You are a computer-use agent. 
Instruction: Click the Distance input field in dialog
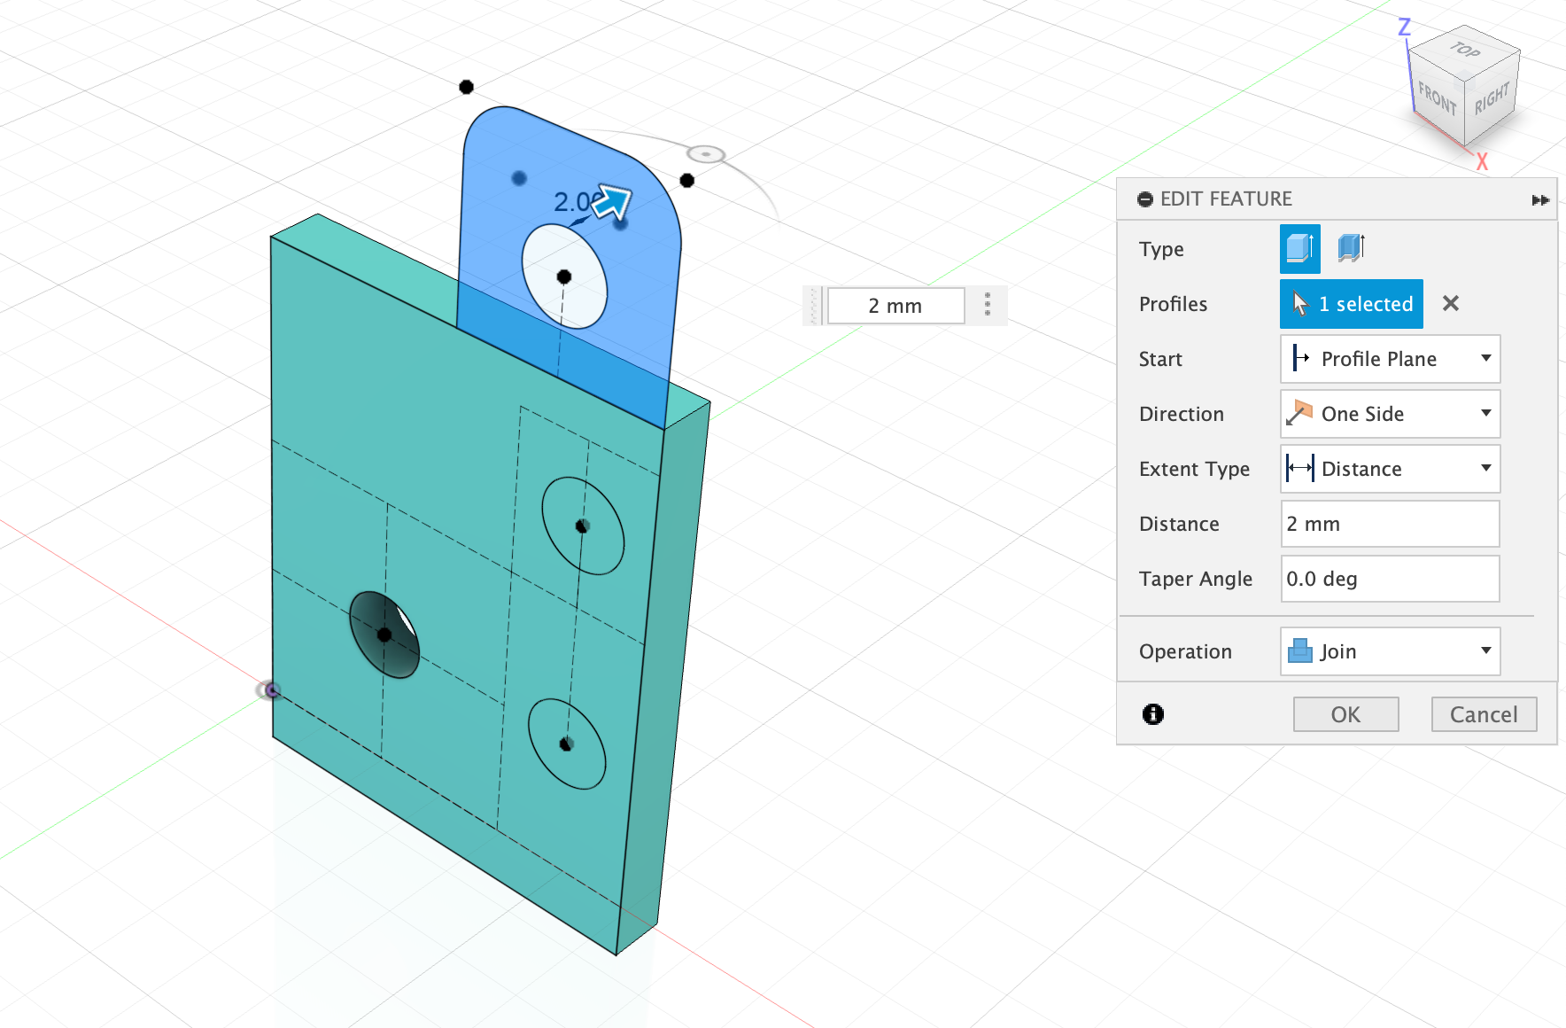pyautogui.click(x=1391, y=524)
